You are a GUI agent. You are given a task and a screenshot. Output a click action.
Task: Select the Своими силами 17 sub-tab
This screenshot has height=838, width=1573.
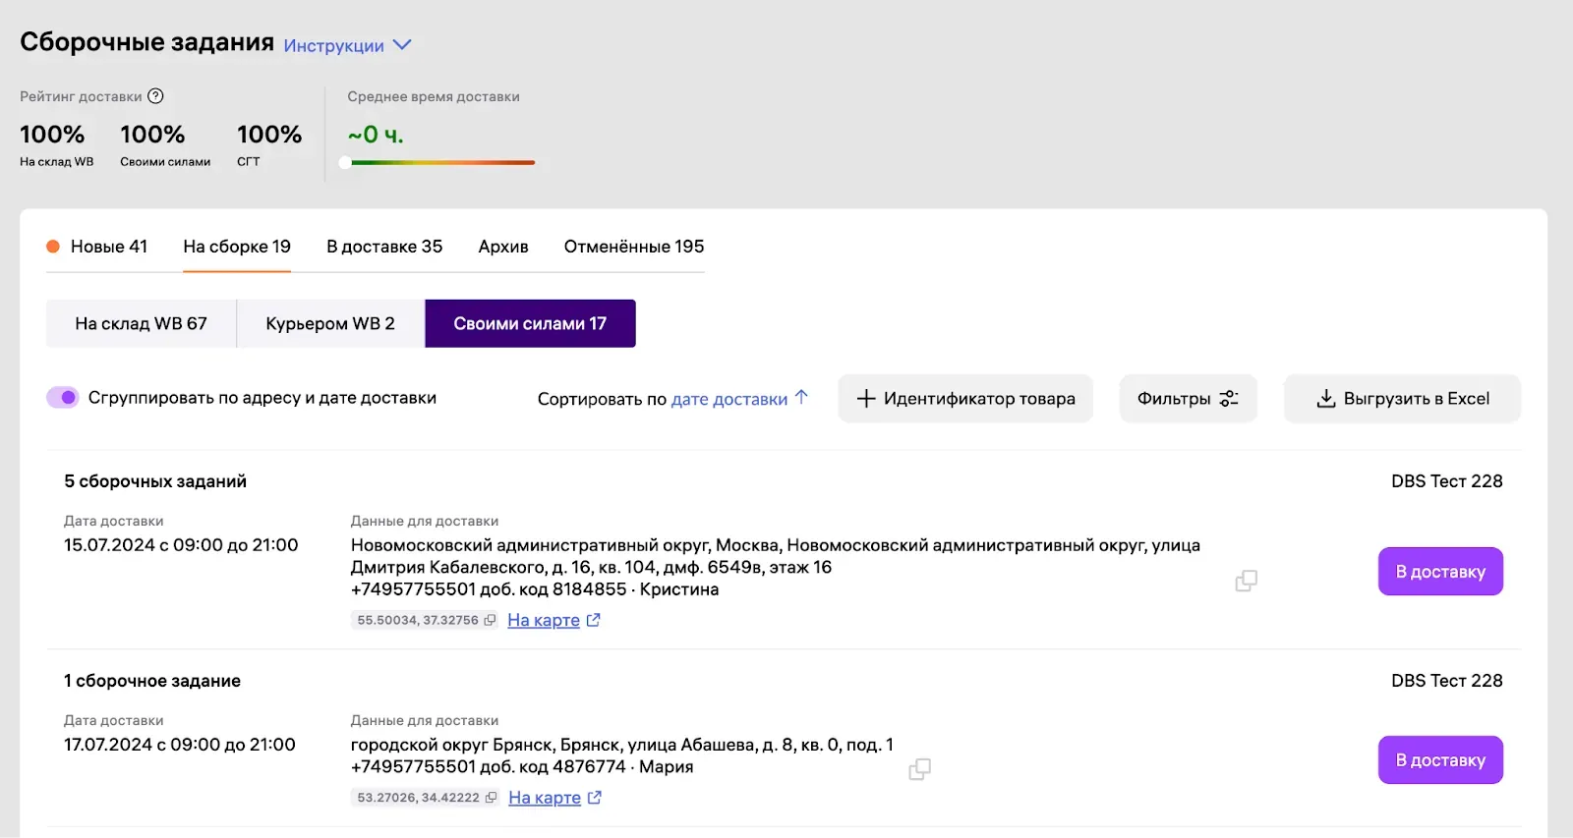click(530, 323)
